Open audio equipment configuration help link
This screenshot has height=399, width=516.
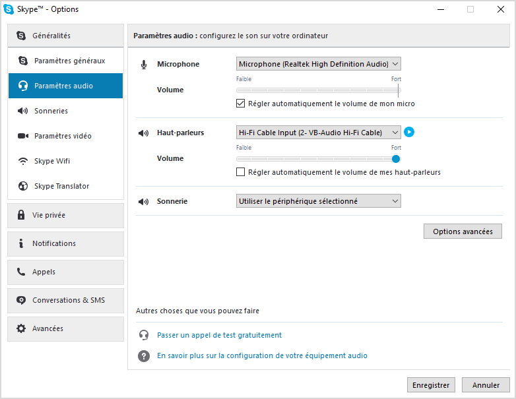coord(262,355)
